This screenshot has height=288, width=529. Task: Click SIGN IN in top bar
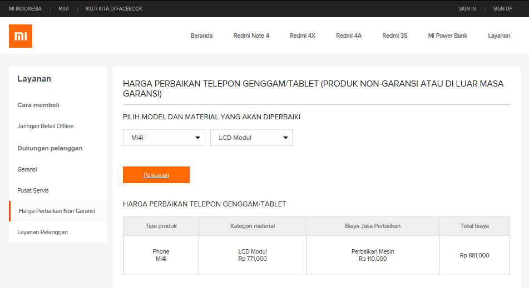pyautogui.click(x=467, y=9)
